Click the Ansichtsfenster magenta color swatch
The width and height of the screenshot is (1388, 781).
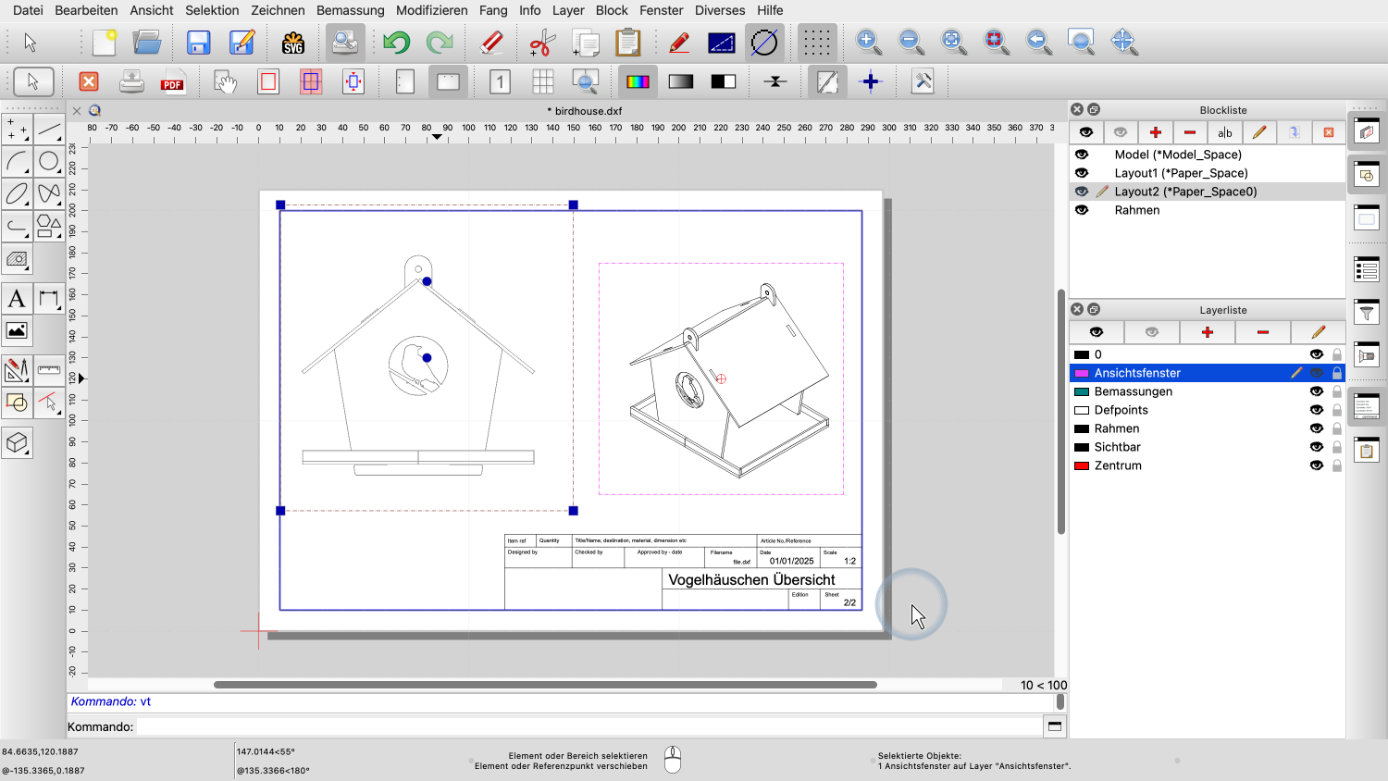pyautogui.click(x=1081, y=373)
